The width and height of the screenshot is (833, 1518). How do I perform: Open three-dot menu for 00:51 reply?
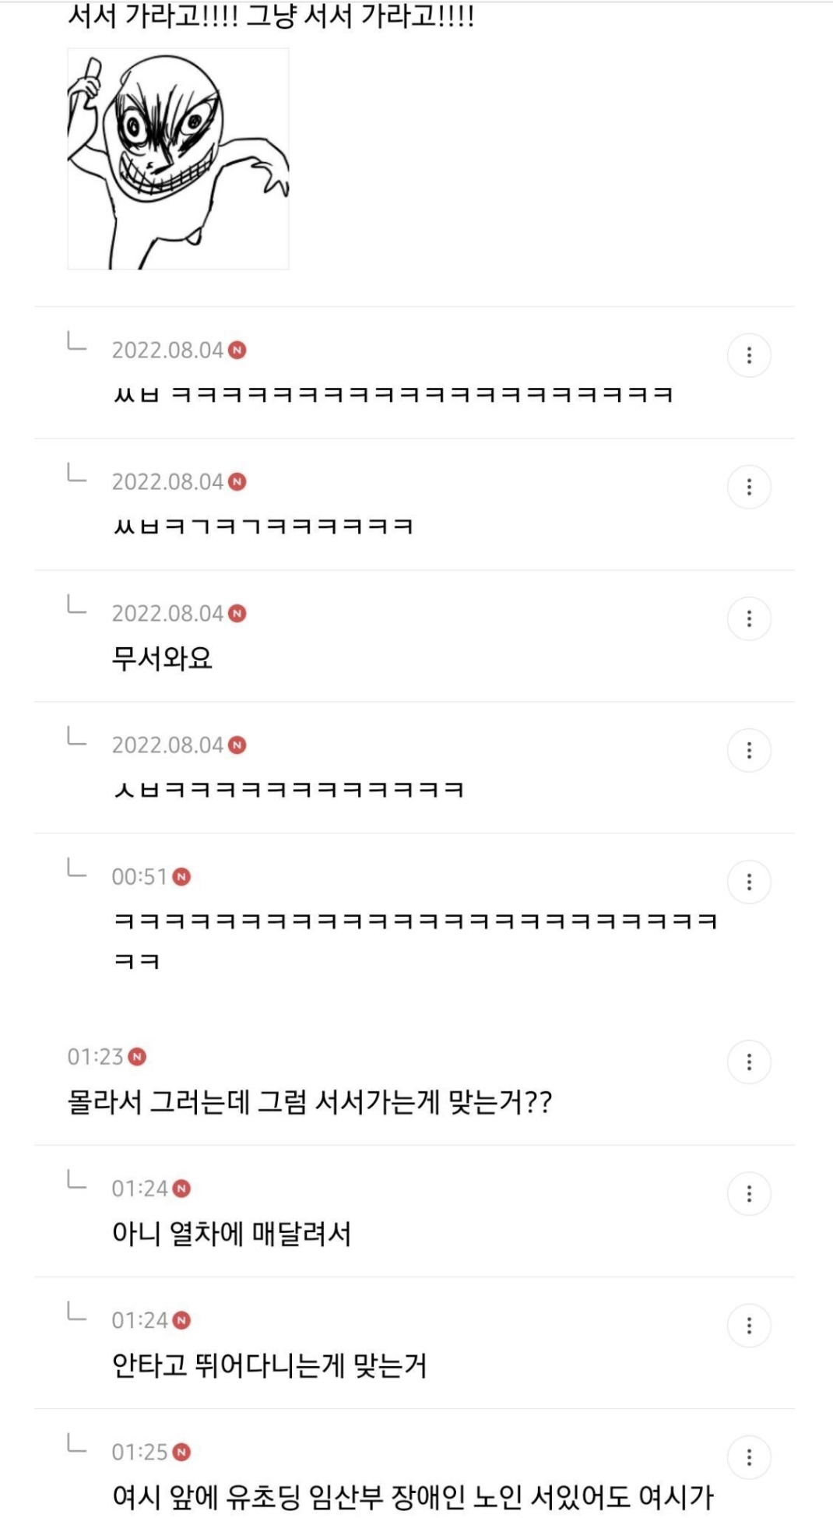click(x=749, y=882)
